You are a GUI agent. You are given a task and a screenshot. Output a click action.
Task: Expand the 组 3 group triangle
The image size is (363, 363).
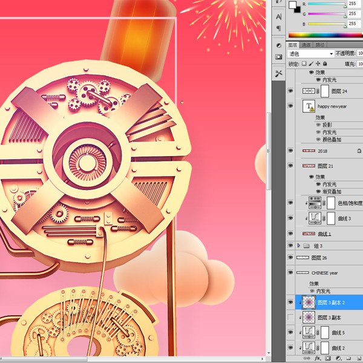click(x=299, y=246)
